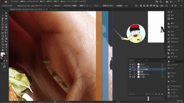Select the Selection tool in the toolbox
The image size is (184, 103).
click(x=3, y=13)
